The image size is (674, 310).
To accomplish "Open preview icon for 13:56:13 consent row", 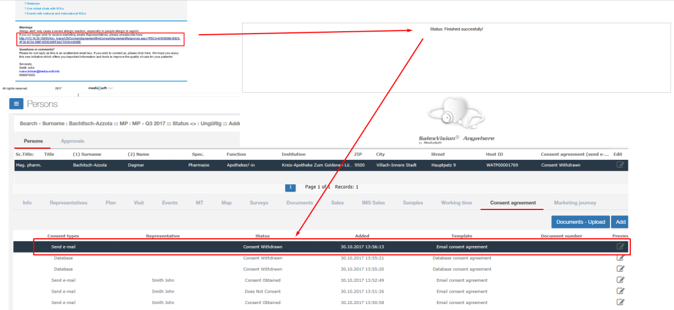I will tap(621, 247).
